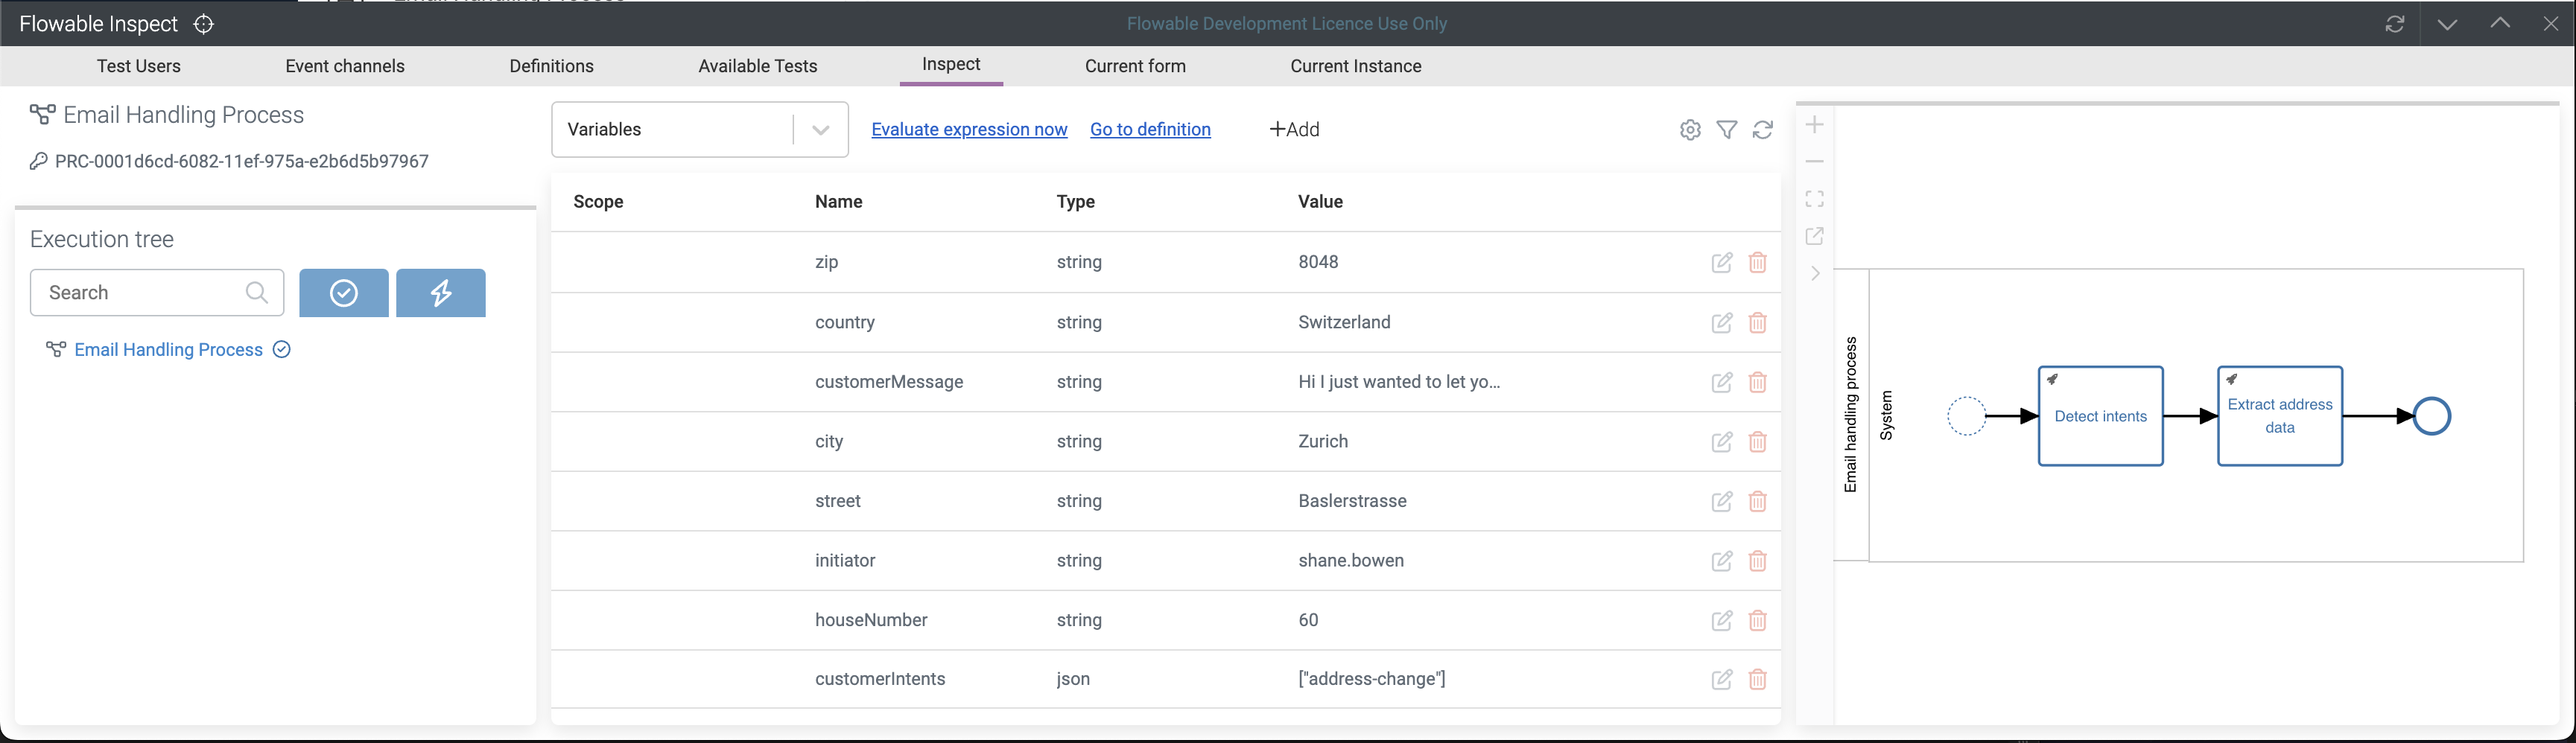The height and width of the screenshot is (743, 2576).
Task: Click Evaluate expression now link
Action: (969, 130)
